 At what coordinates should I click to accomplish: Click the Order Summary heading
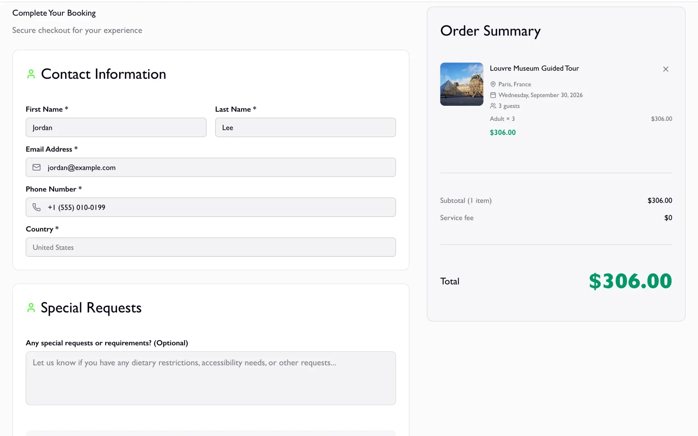pyautogui.click(x=490, y=31)
